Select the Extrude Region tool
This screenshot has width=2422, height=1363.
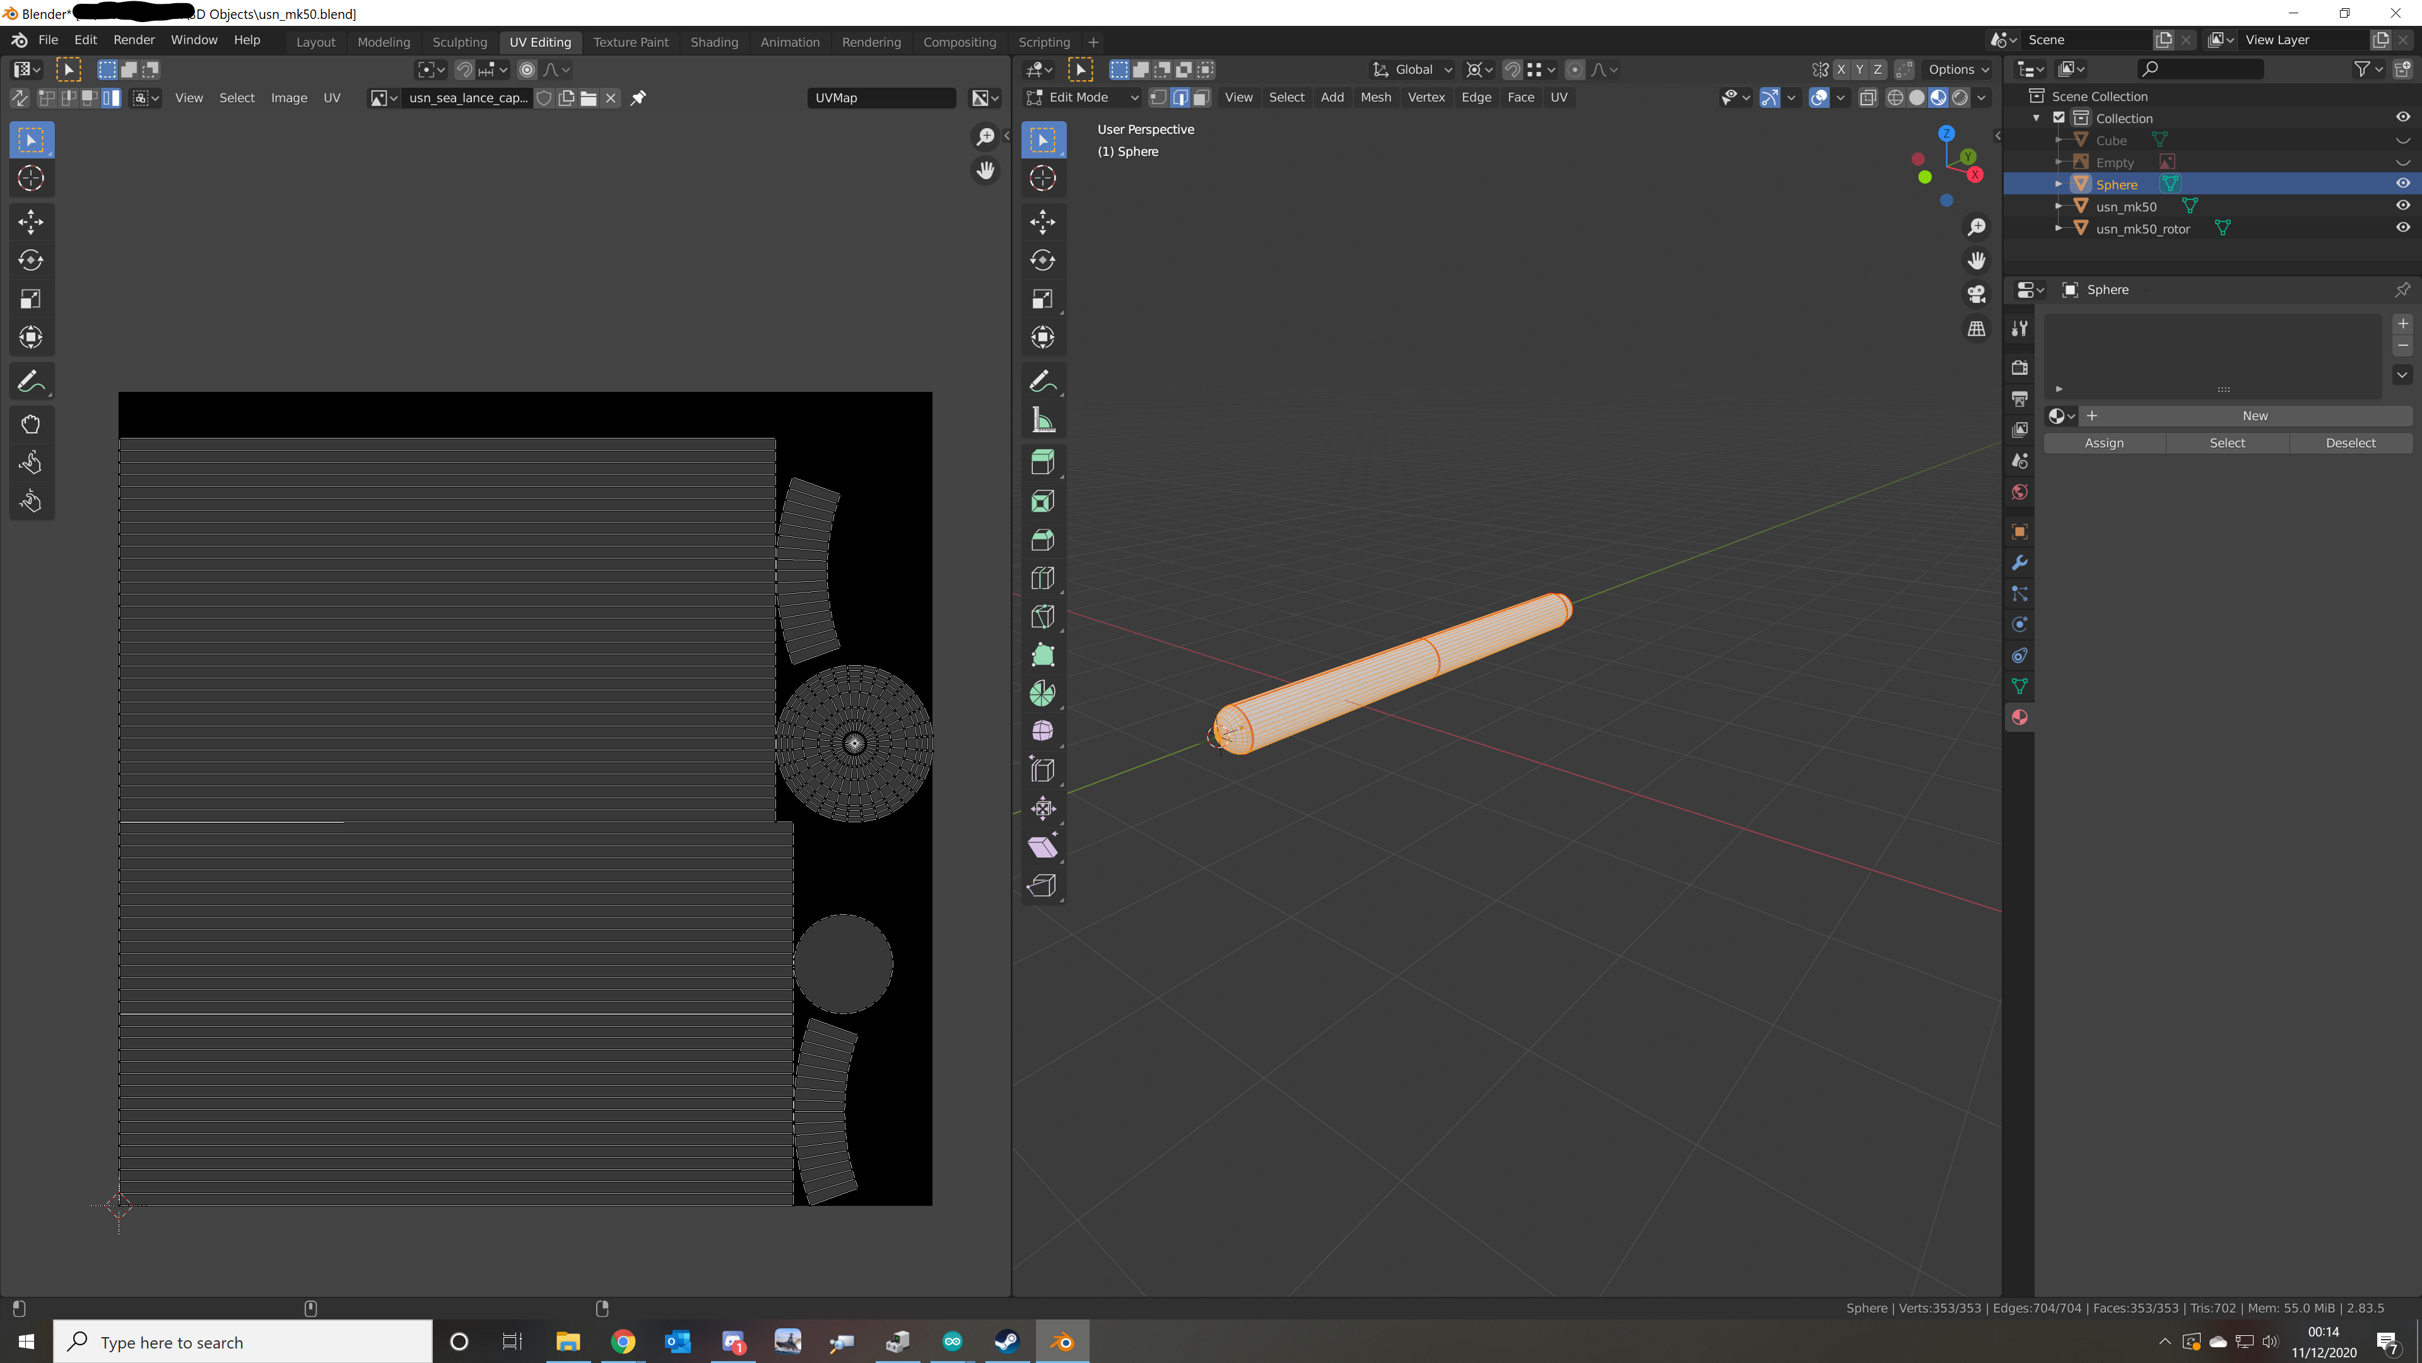click(1043, 462)
